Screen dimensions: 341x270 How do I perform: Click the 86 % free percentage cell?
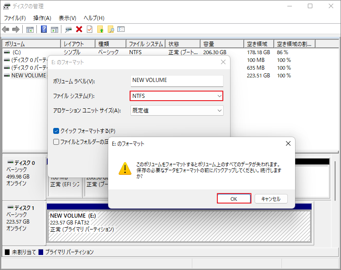point(282,52)
